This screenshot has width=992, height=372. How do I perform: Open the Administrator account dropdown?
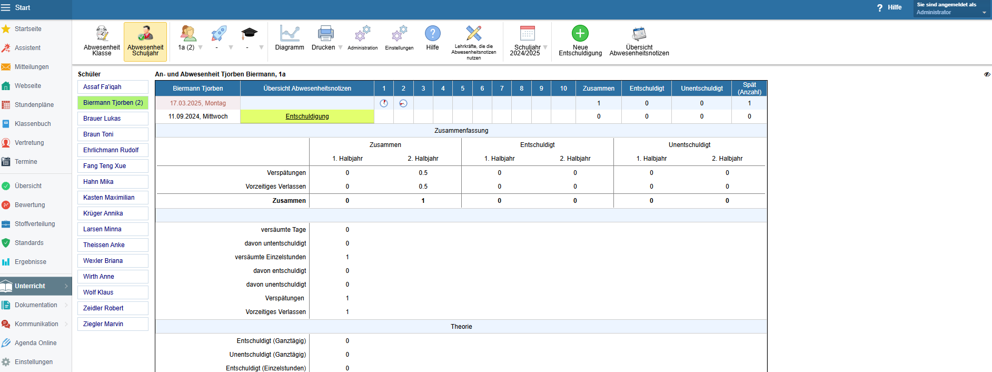pos(984,12)
